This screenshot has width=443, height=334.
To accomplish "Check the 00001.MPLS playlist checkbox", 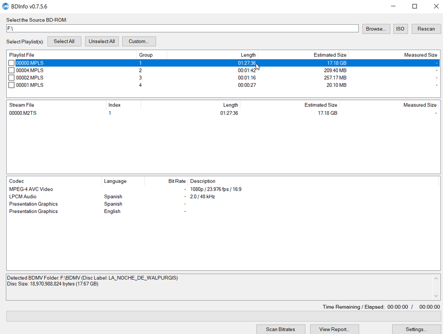I will click(11, 85).
